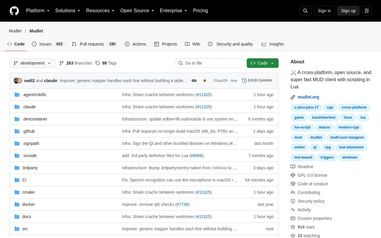This screenshot has width=381, height=238.
Task: Open the GitHub homepage logo
Action: coord(14,11)
